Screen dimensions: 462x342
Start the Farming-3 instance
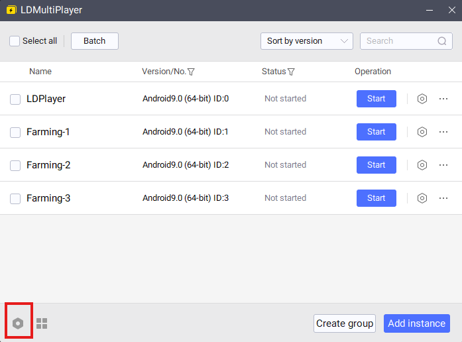click(x=376, y=198)
